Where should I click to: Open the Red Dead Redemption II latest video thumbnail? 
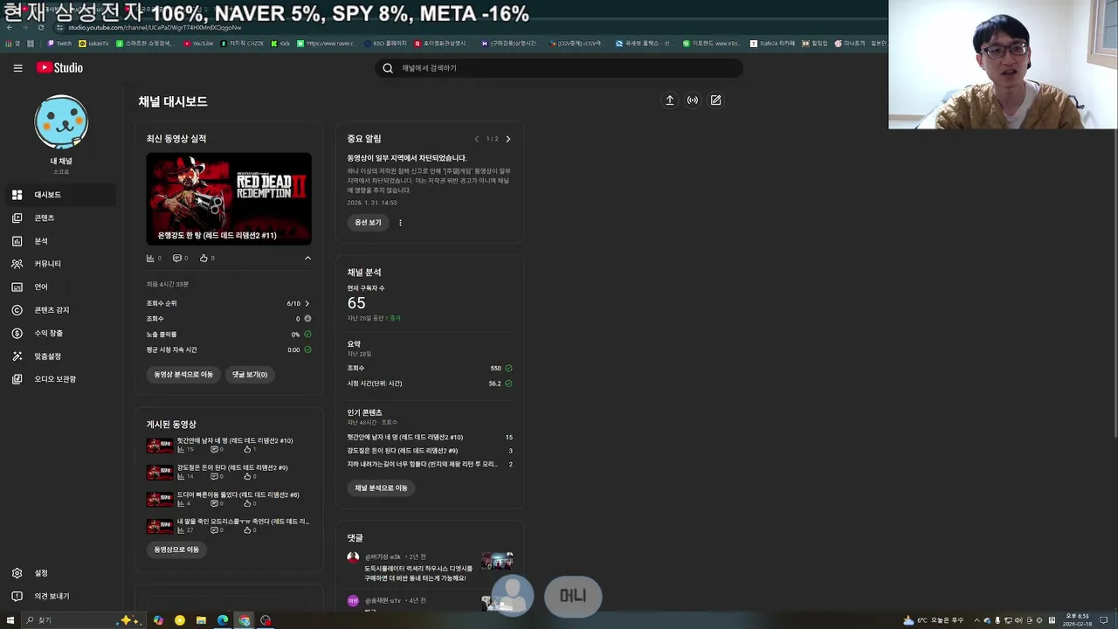click(x=229, y=199)
